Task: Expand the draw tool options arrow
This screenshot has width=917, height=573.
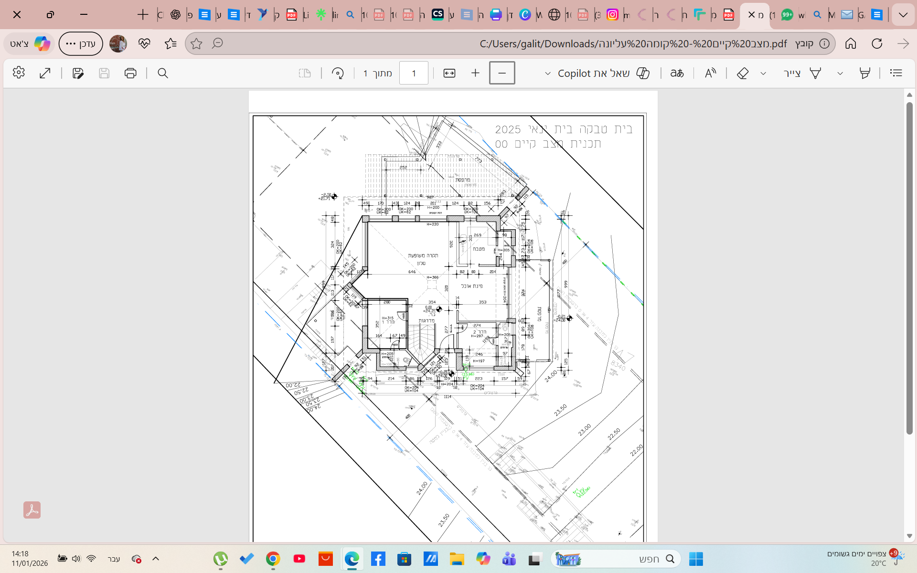Action: click(x=763, y=74)
